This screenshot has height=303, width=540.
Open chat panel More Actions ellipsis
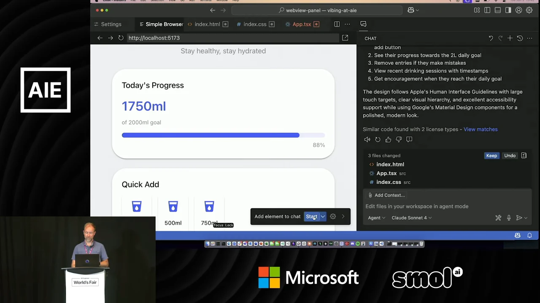point(529,38)
